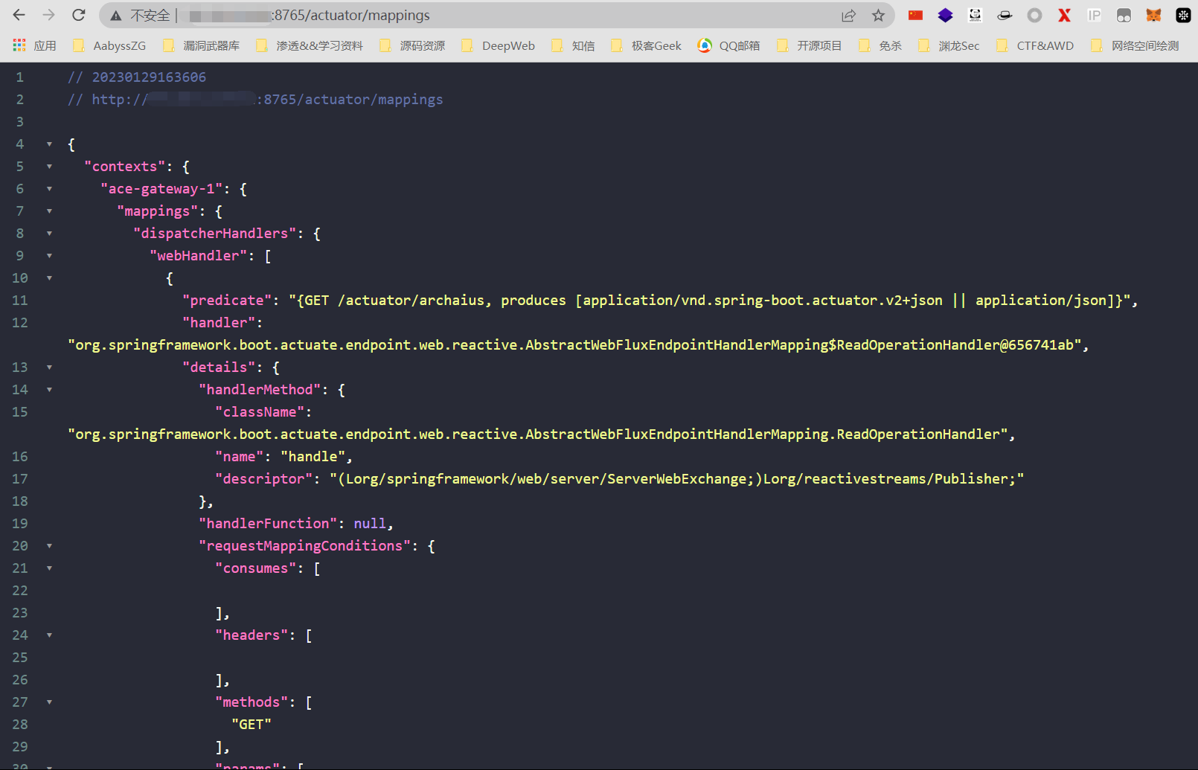Click the "descriptor" key on line 17
Screen dimensions: 1198x770
point(263,479)
